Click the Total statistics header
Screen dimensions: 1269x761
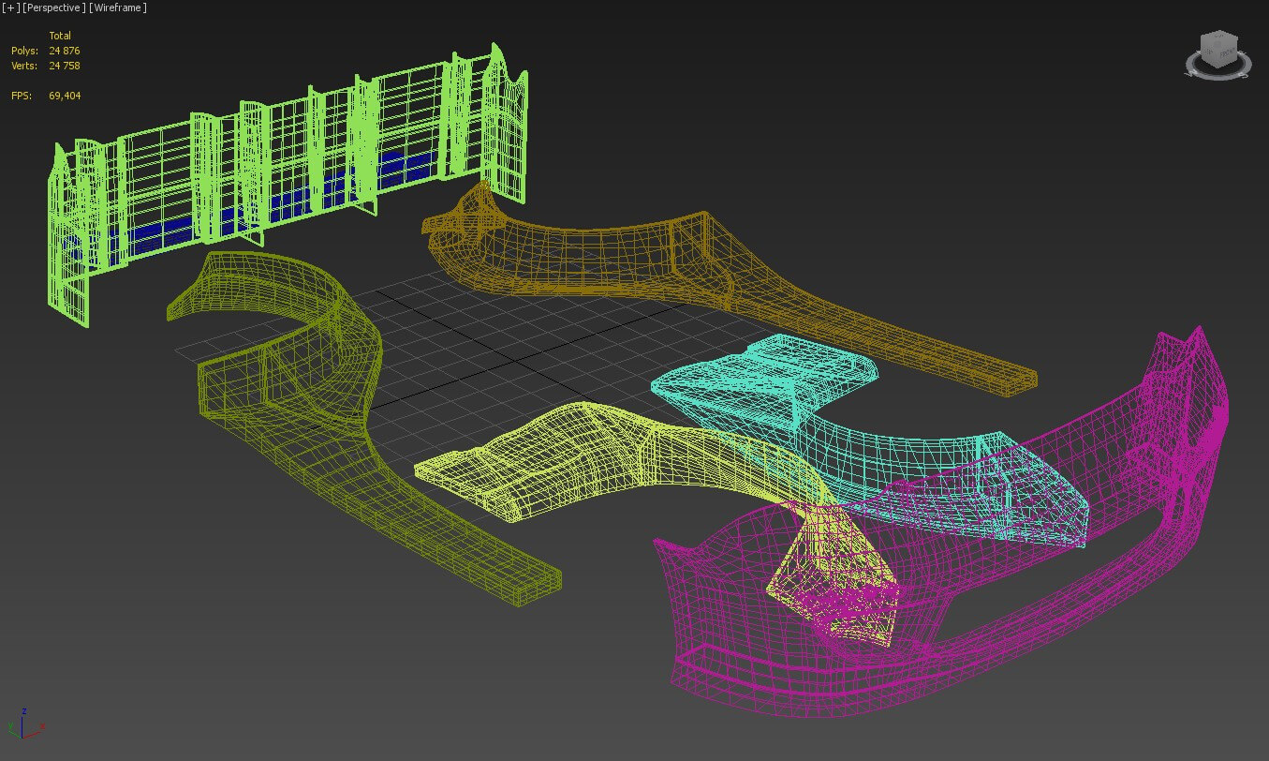[x=60, y=36]
